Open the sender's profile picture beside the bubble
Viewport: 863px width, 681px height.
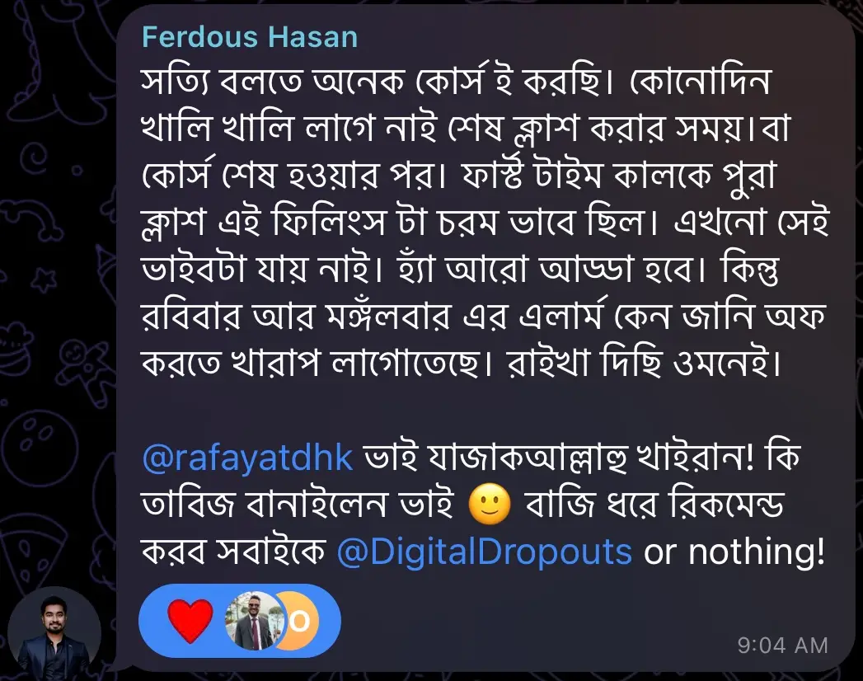tap(54, 634)
